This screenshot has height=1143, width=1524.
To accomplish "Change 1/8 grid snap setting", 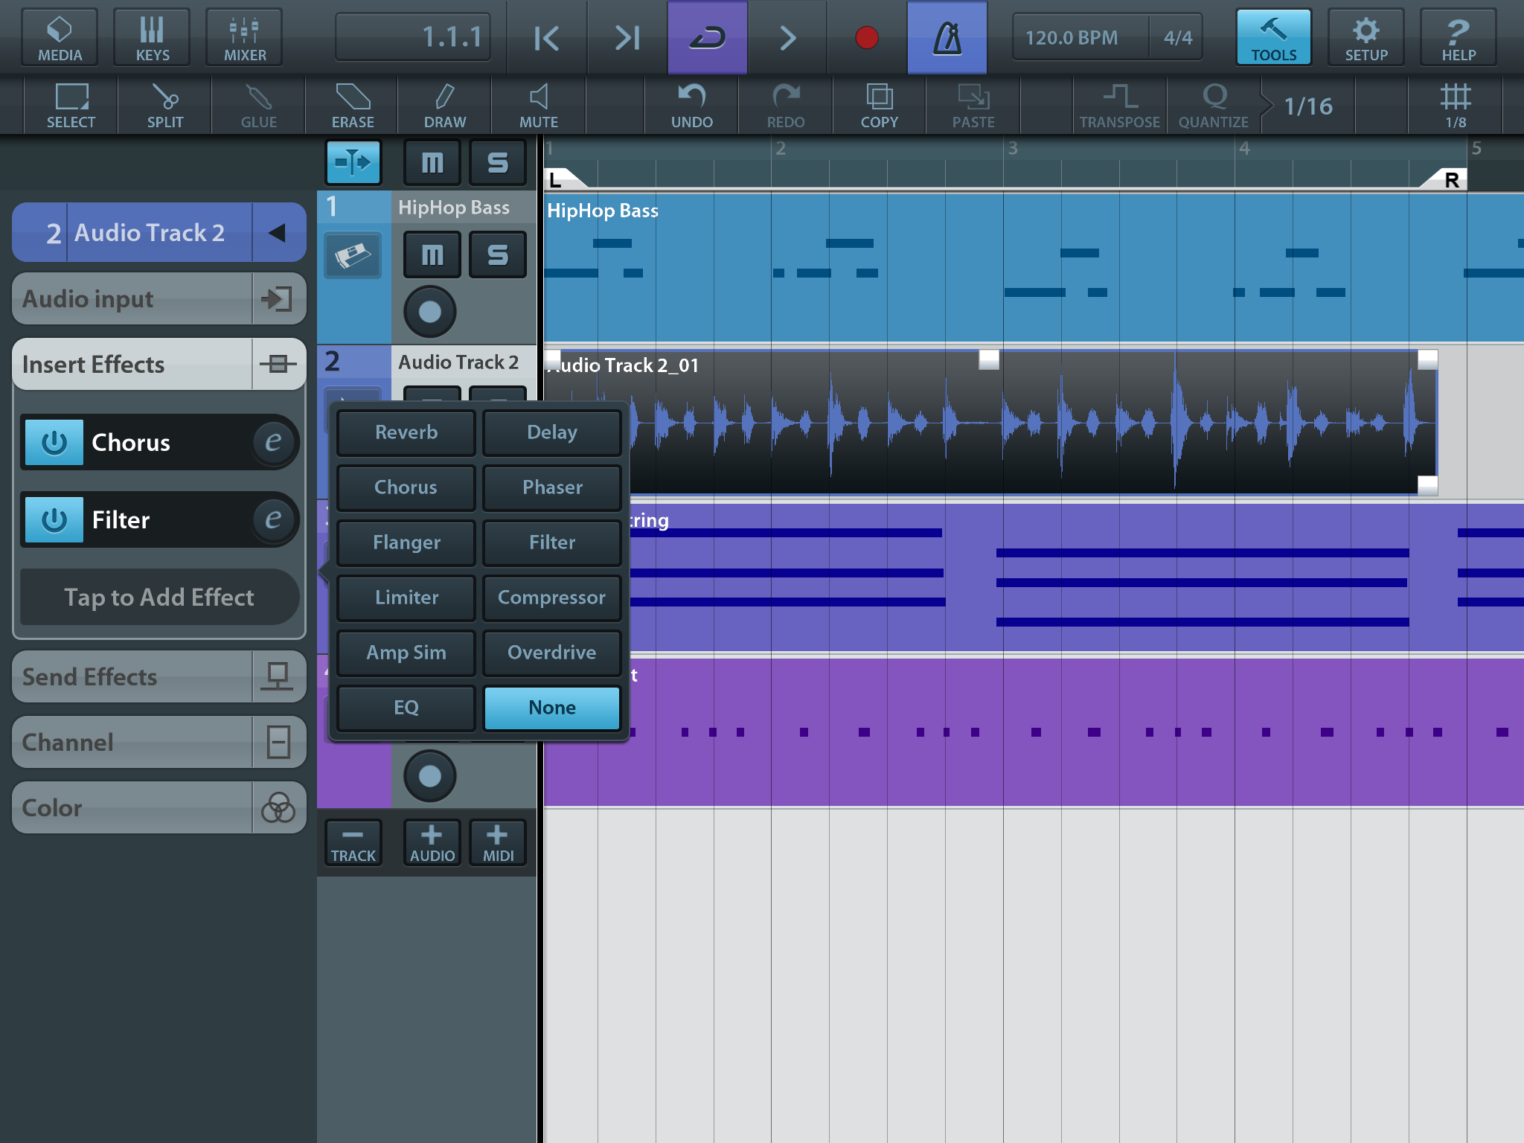I will click(x=1456, y=106).
